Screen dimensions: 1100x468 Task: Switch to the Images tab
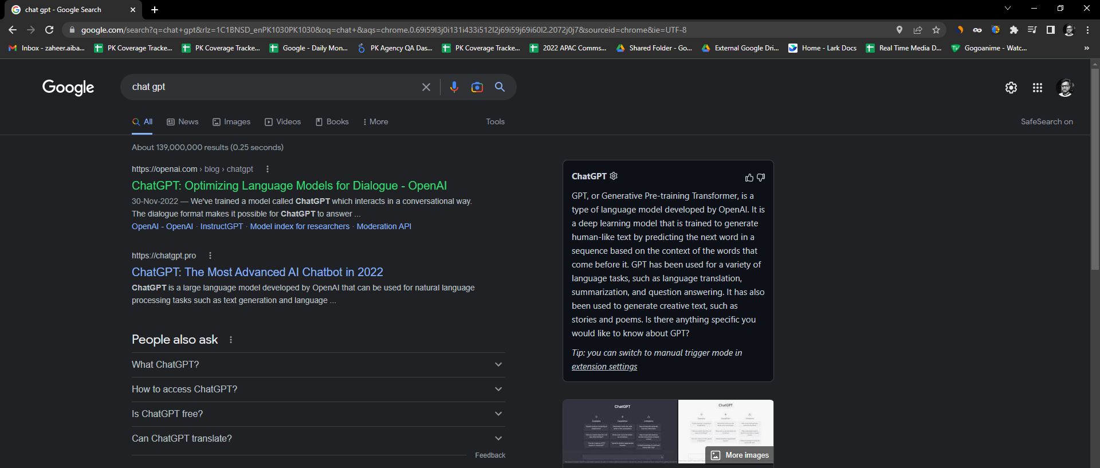click(231, 121)
